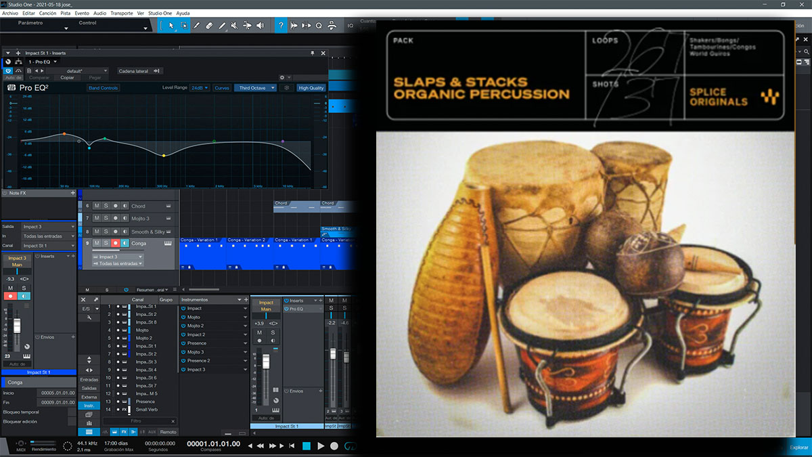Open the Transporte menu
The width and height of the screenshot is (812, 457).
click(x=122, y=13)
